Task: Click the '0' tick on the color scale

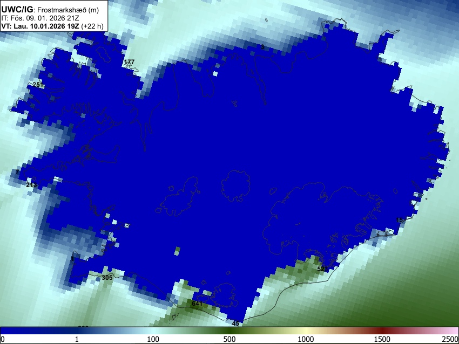Action: pos(3,339)
